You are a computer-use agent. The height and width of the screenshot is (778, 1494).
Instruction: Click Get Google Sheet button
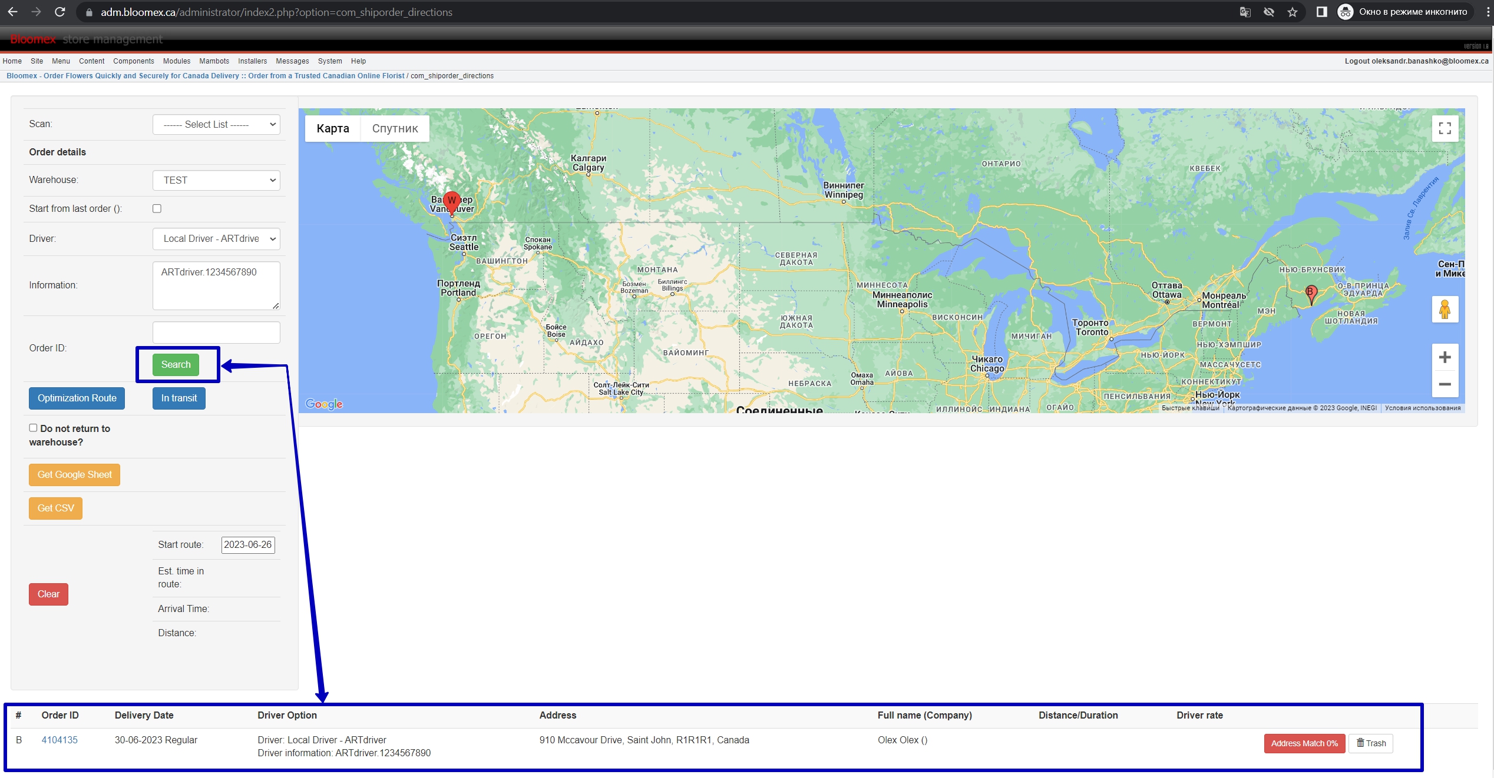point(74,474)
